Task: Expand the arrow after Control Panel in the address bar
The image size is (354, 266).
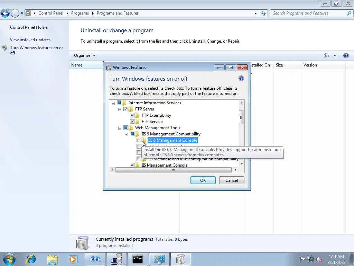Action: [67, 13]
